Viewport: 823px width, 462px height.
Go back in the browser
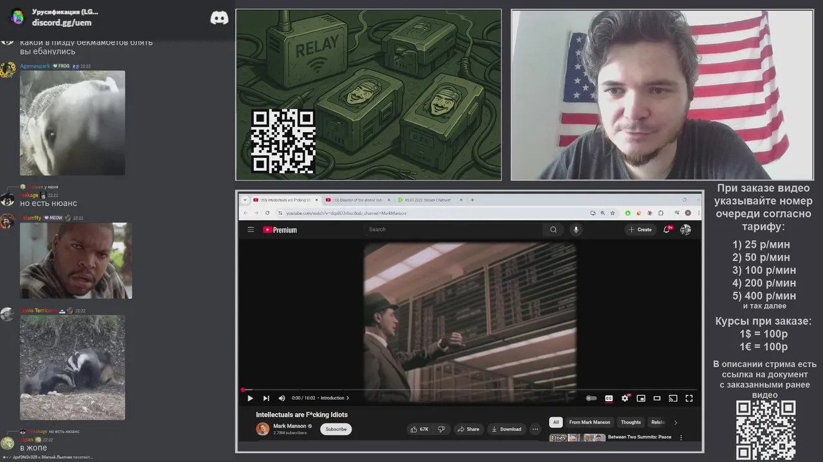point(245,212)
